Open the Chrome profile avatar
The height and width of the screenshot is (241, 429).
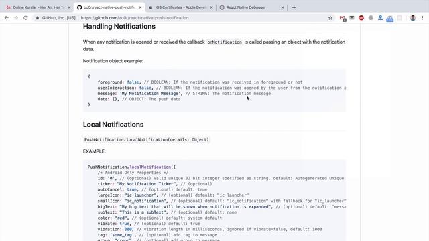(x=413, y=18)
